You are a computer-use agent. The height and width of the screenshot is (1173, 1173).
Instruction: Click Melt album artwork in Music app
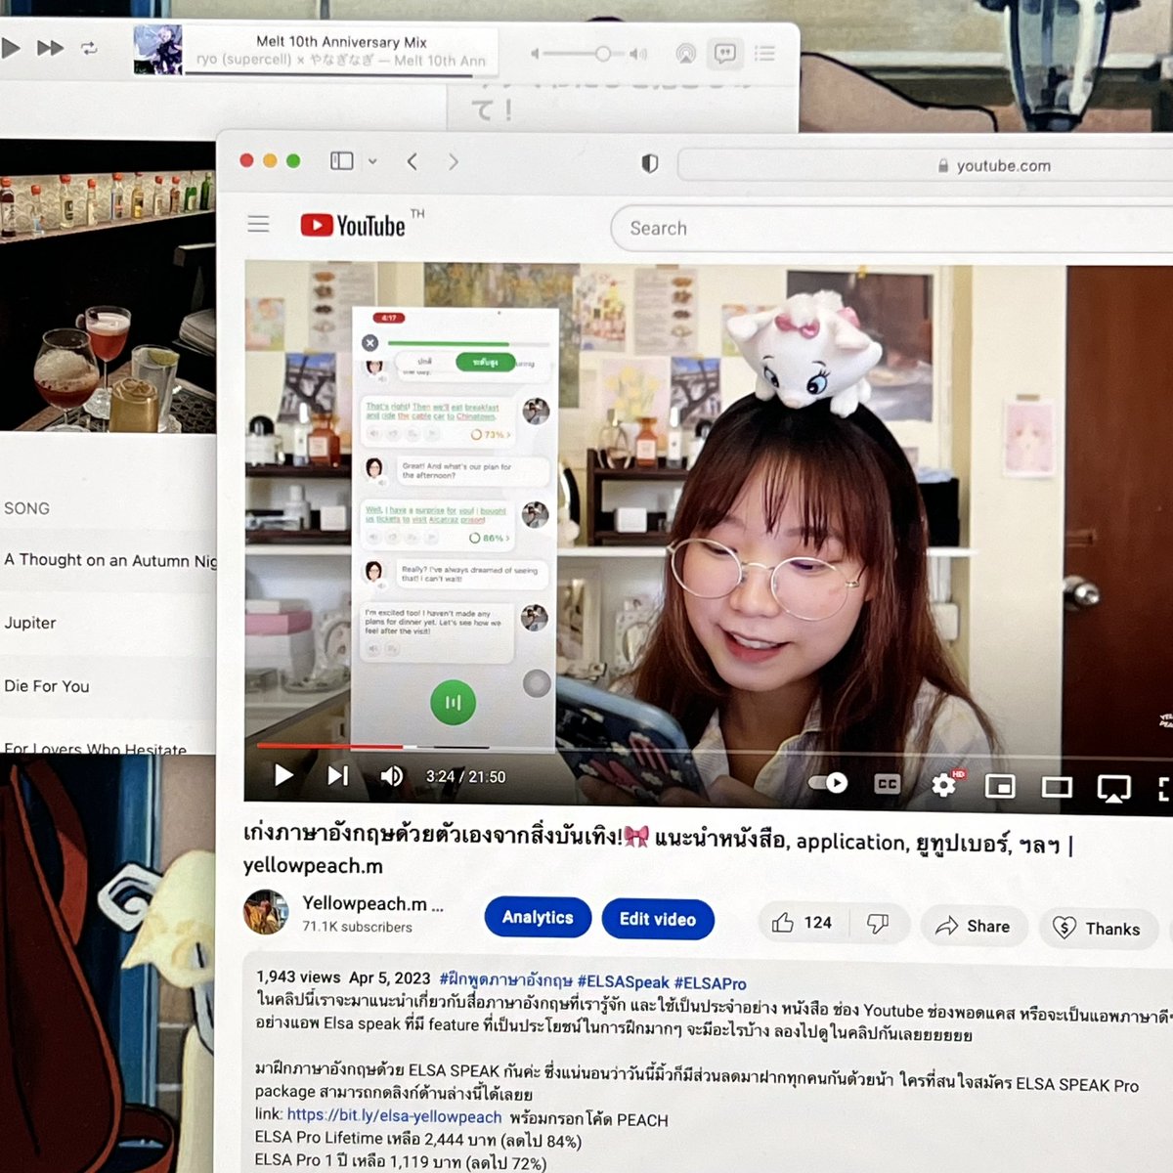158,50
